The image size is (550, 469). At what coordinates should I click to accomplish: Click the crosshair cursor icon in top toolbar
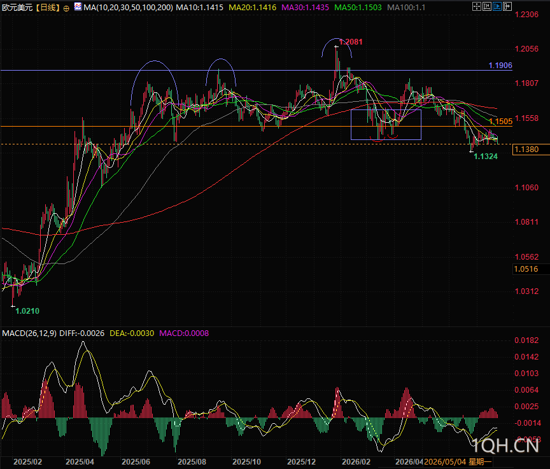point(476,6)
